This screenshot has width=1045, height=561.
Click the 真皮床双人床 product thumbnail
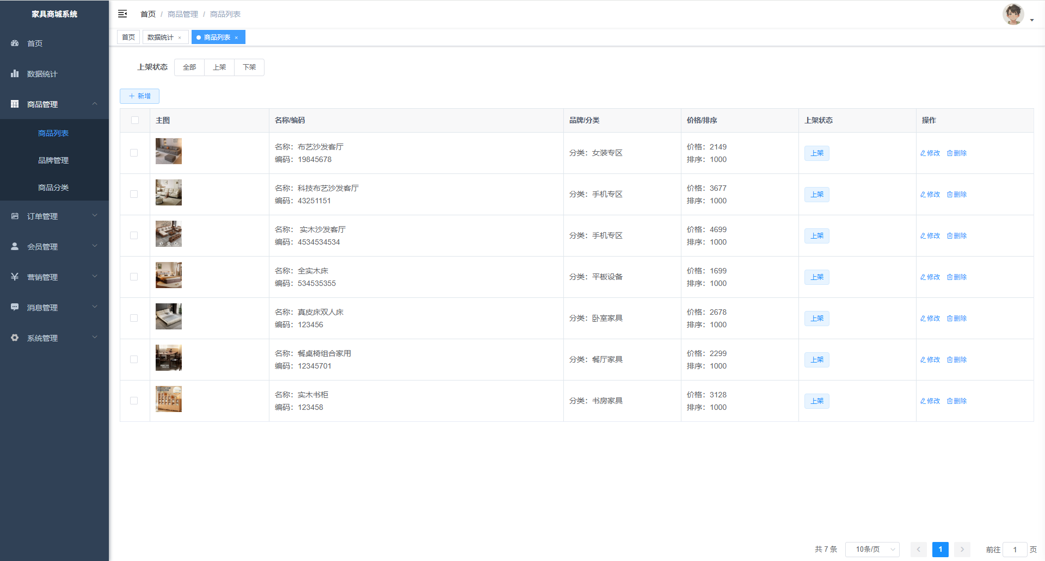tap(169, 316)
